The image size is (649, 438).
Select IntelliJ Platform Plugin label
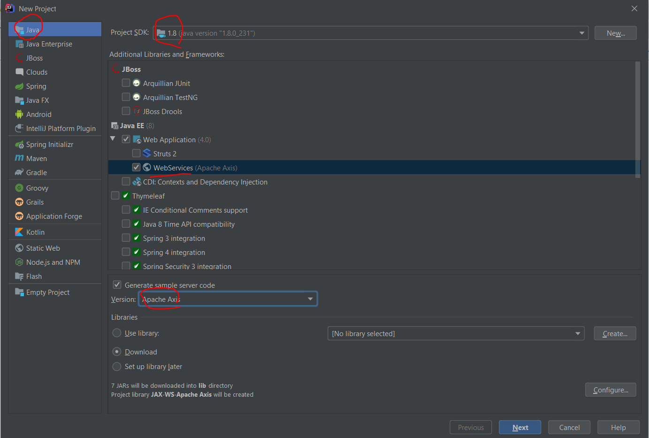[61, 129]
